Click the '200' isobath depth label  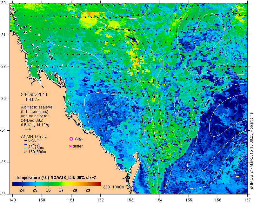pos(106,187)
